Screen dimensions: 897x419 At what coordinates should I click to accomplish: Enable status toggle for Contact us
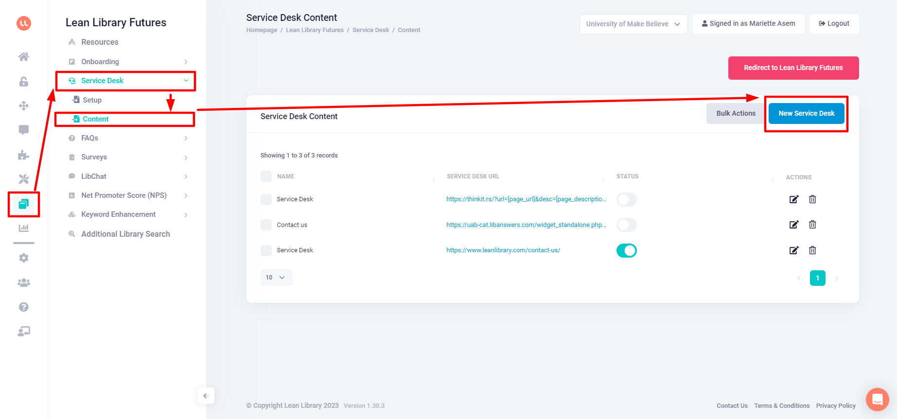pos(627,225)
